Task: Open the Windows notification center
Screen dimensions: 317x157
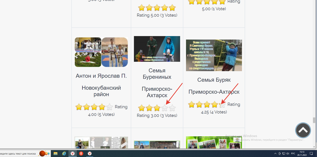Action: pyautogui.click(x=311, y=154)
